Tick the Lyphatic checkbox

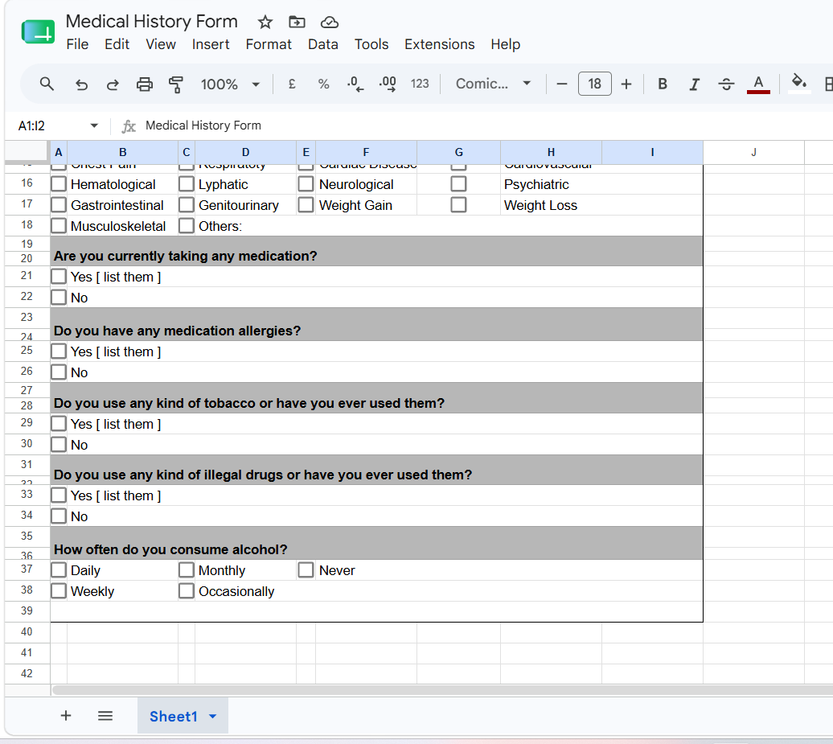click(x=187, y=184)
